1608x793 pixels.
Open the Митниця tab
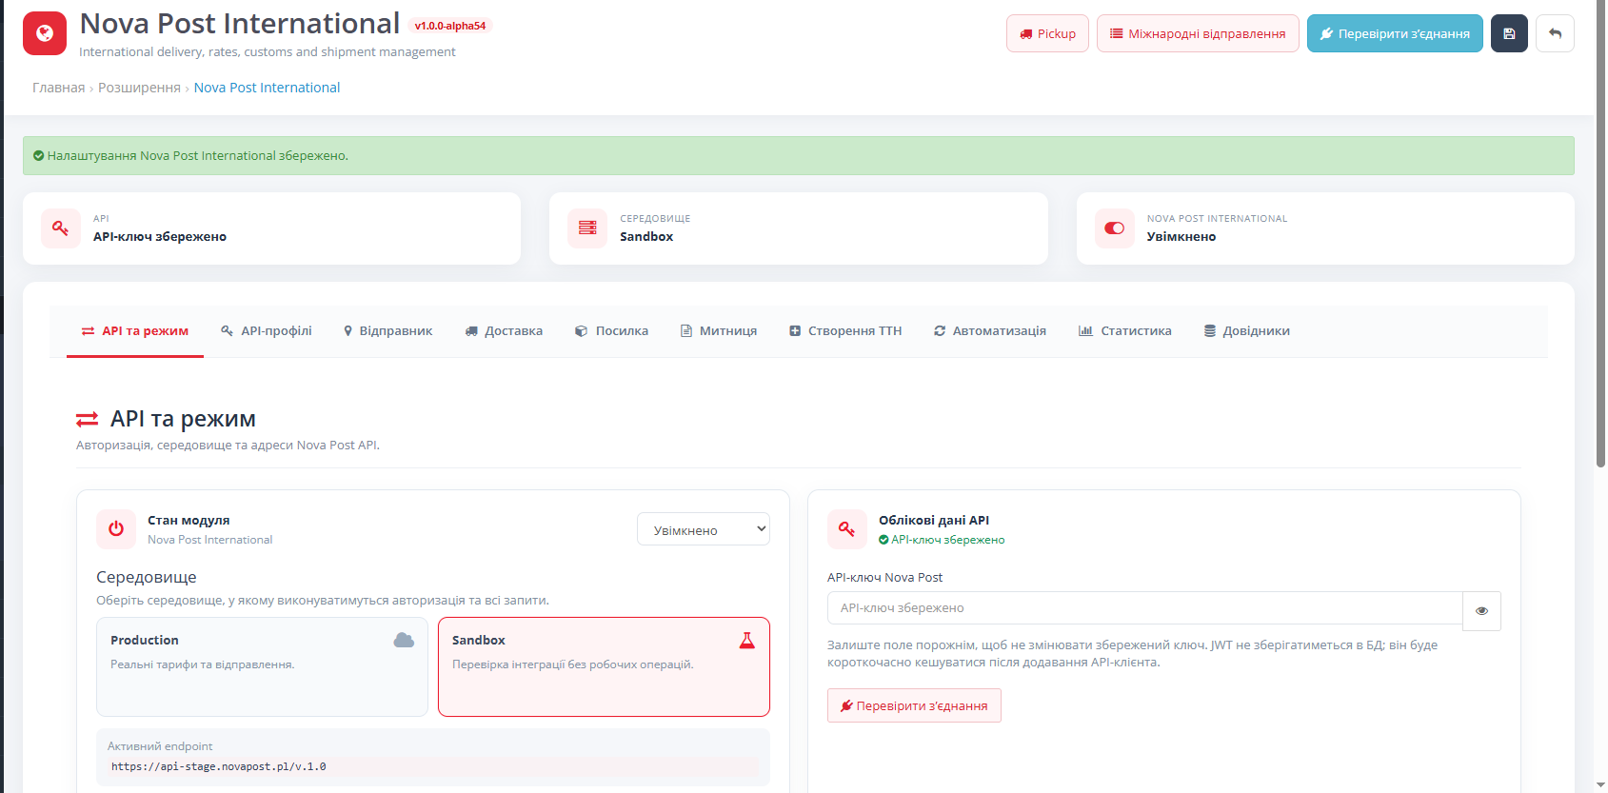(719, 331)
